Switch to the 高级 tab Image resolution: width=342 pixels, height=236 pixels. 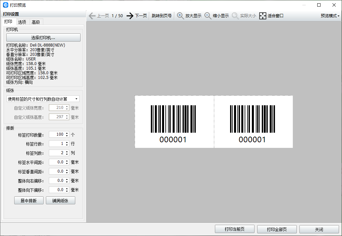[36, 22]
